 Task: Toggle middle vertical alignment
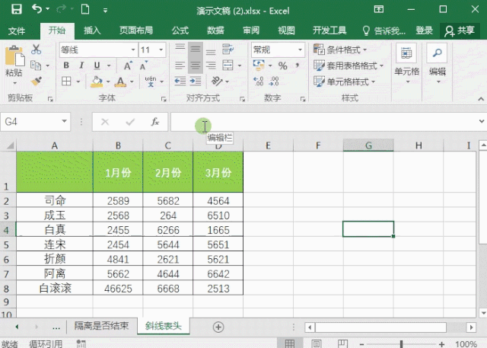pos(196,49)
